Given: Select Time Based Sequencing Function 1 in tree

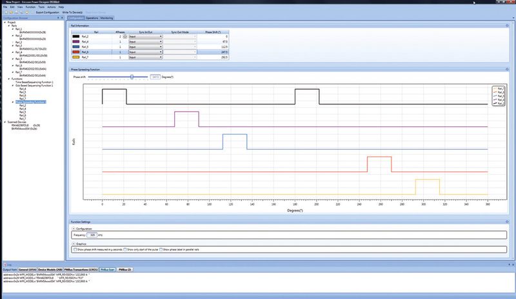Looking at the screenshot, I should pyautogui.click(x=34, y=82).
